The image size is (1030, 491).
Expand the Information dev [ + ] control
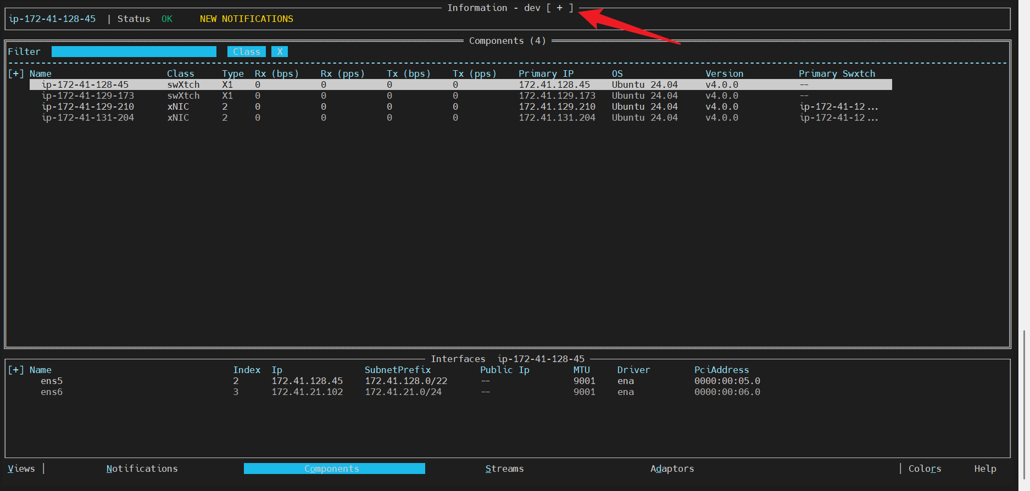pos(560,8)
